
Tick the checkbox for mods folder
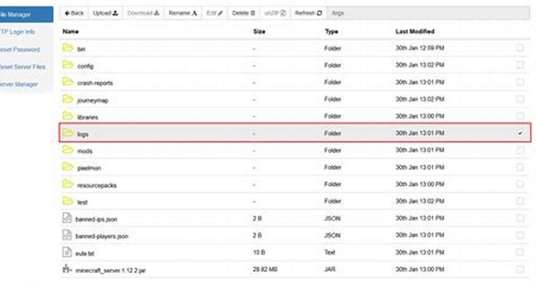520,150
